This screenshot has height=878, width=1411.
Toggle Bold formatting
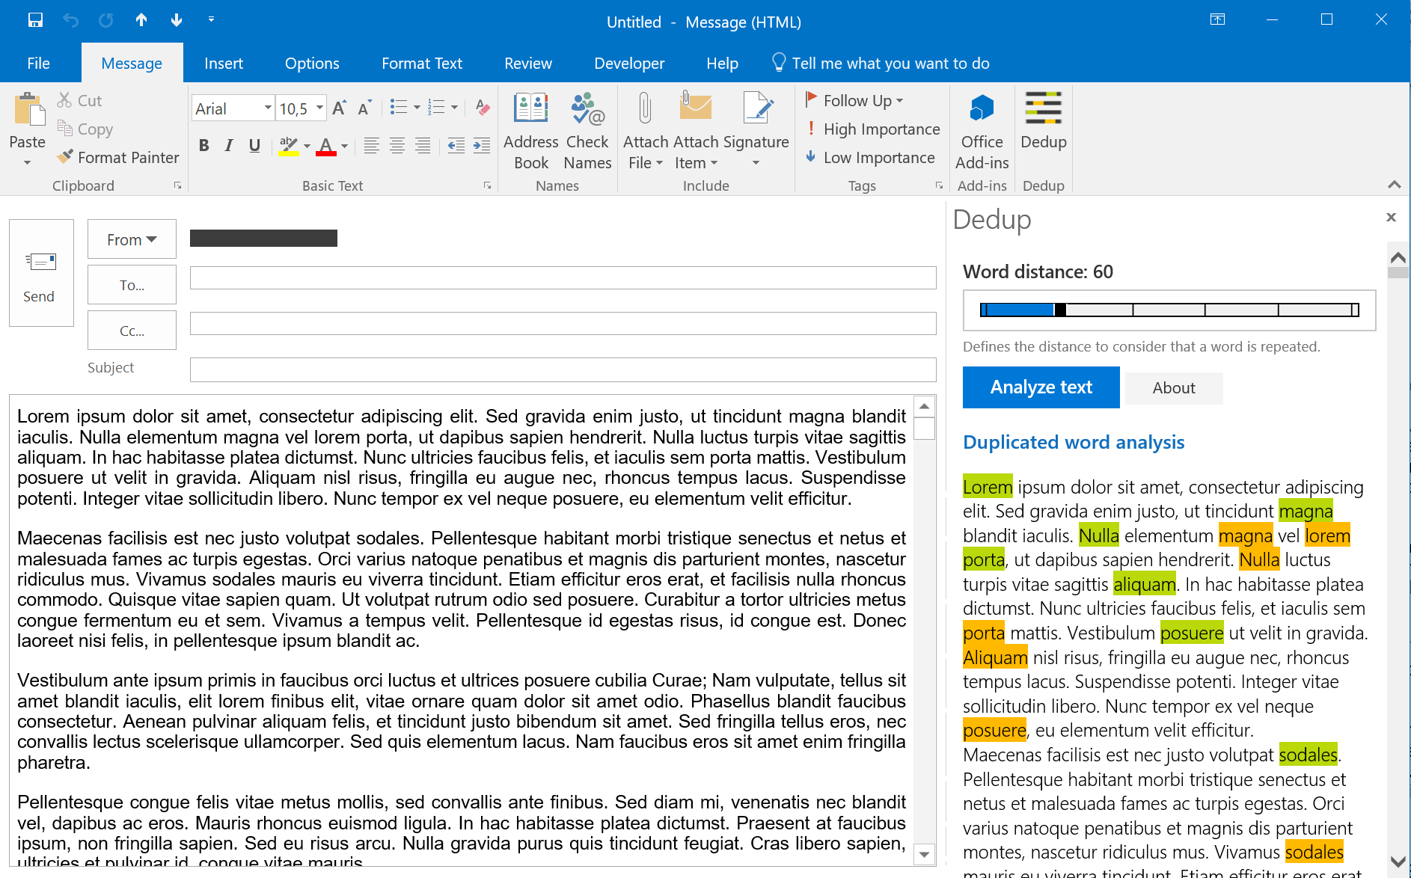[x=203, y=146]
